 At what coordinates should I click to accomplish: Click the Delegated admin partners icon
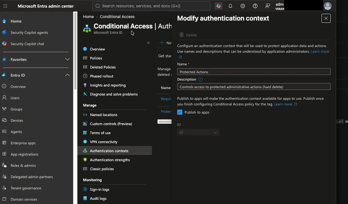tap(4, 177)
